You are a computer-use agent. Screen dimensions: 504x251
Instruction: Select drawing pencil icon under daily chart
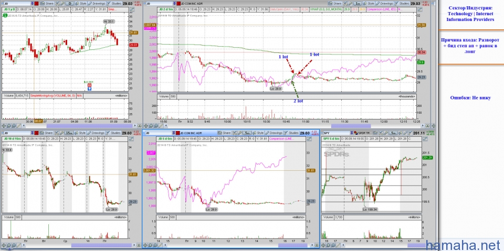[x=19, y=126]
